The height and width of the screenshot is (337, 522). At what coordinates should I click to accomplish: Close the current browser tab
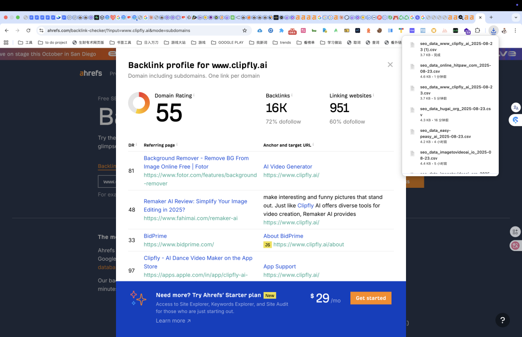(480, 17)
